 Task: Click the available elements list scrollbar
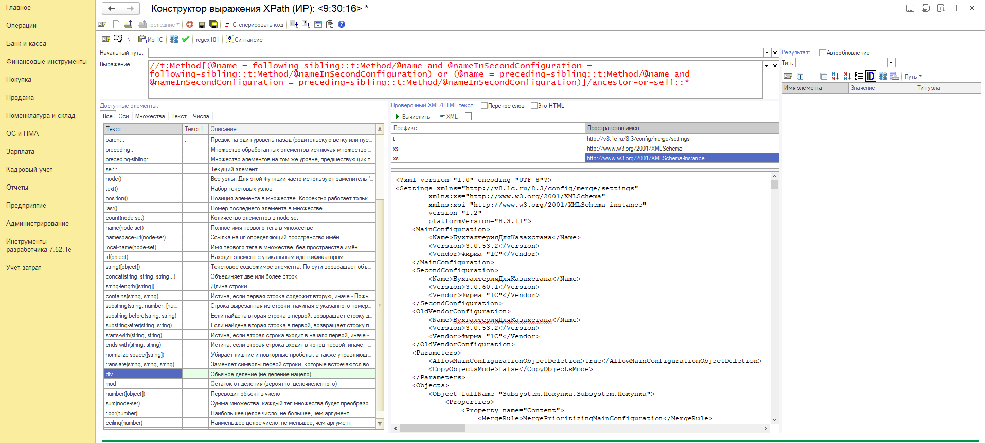[380, 276]
